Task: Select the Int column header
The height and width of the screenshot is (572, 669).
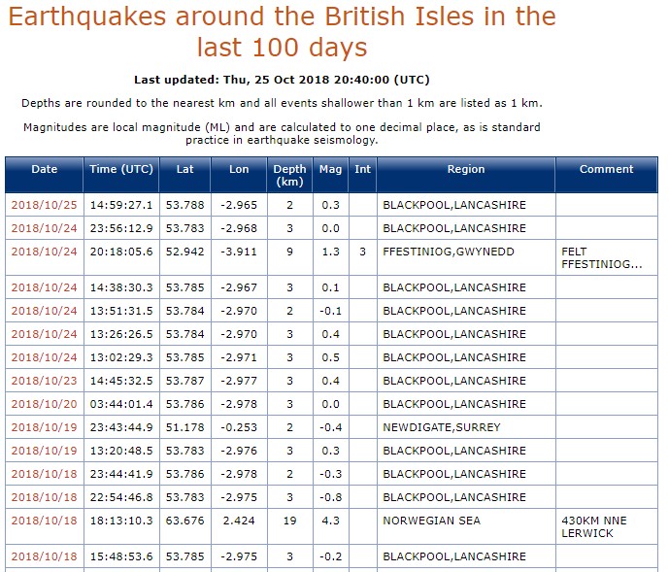Action: [x=362, y=169]
